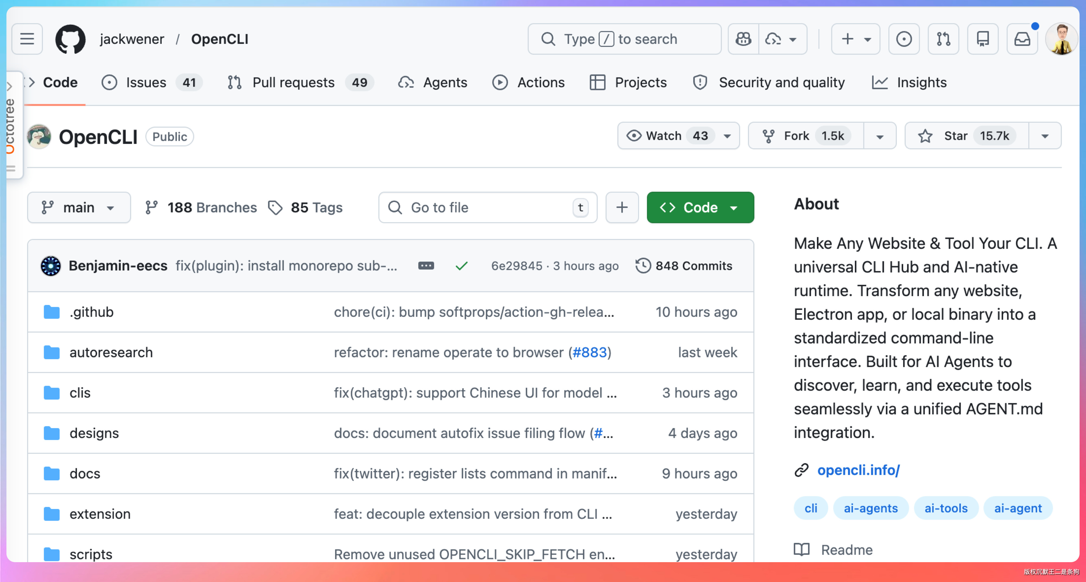1086x582 pixels.
Task: Open the Fork options dropdown arrow
Action: 879,136
